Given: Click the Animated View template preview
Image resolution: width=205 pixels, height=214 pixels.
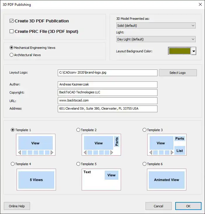Looking at the screenshot, I should tap(167, 179).
